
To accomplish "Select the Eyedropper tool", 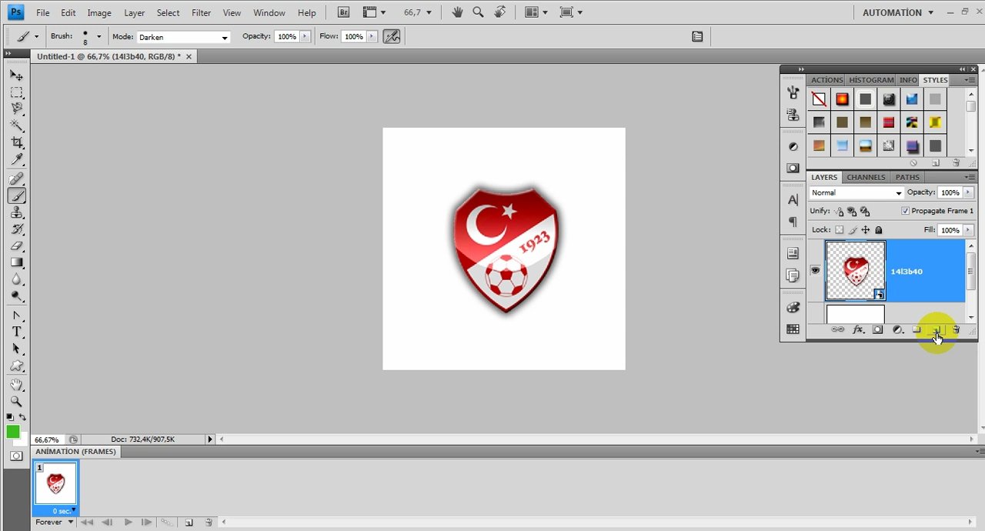I will click(16, 159).
